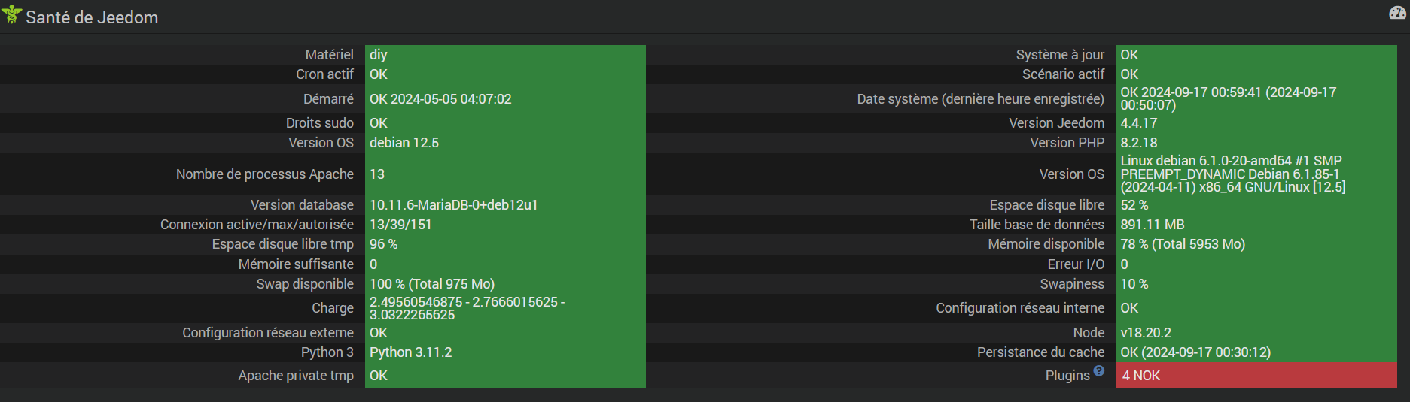The width and height of the screenshot is (1410, 402).
Task: Click the Mémoire disponible 78 % cell
Action: 1256,244
